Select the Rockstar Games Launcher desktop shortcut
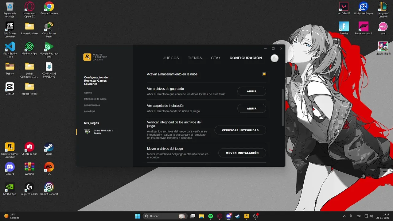 coord(10,150)
